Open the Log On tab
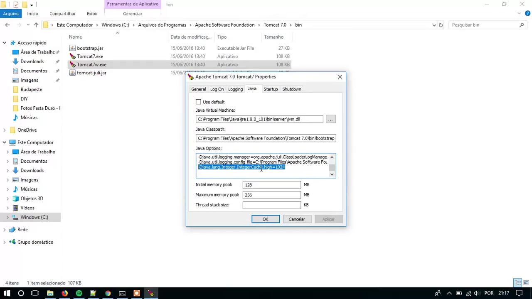 [x=217, y=89]
